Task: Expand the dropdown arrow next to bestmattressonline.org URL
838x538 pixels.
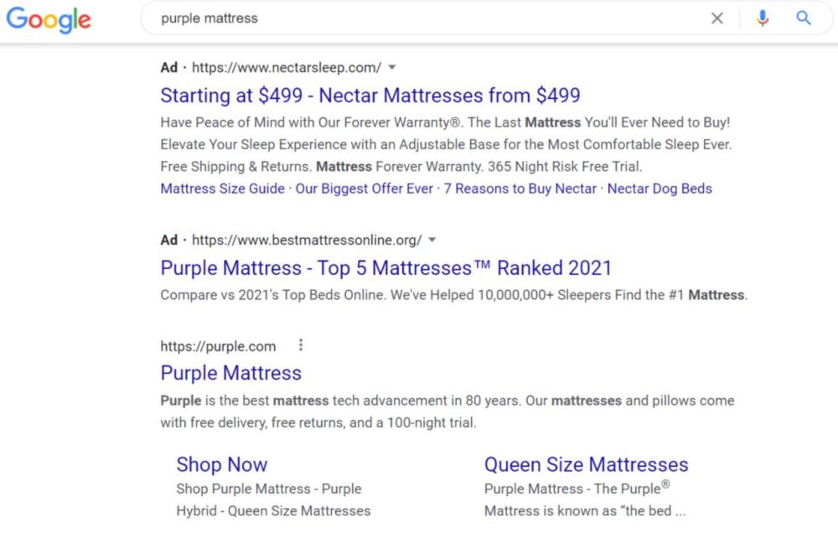Action: click(432, 240)
